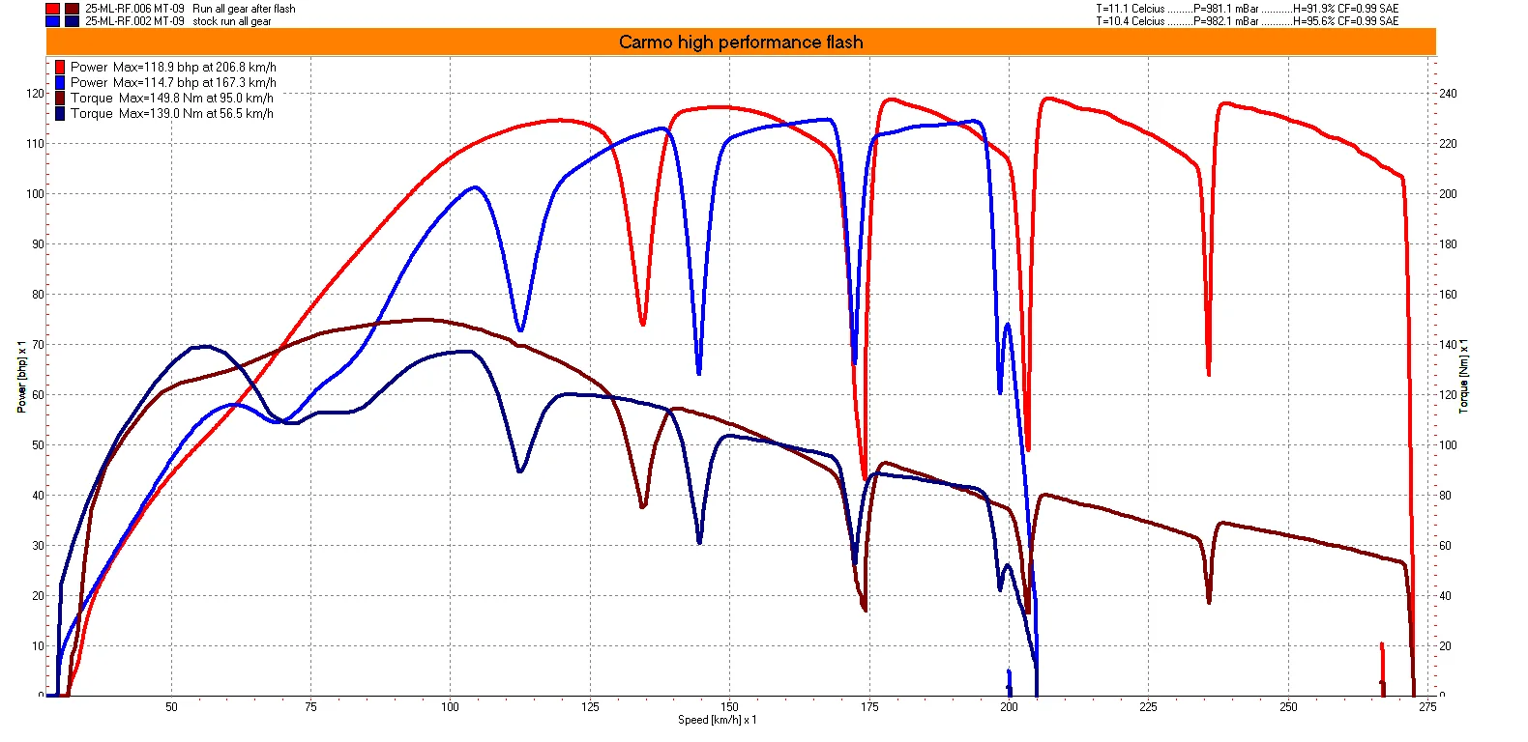Image resolution: width=1528 pixels, height=742 pixels.
Task: Click the 10 tick on the power axis
Action: (x=38, y=646)
